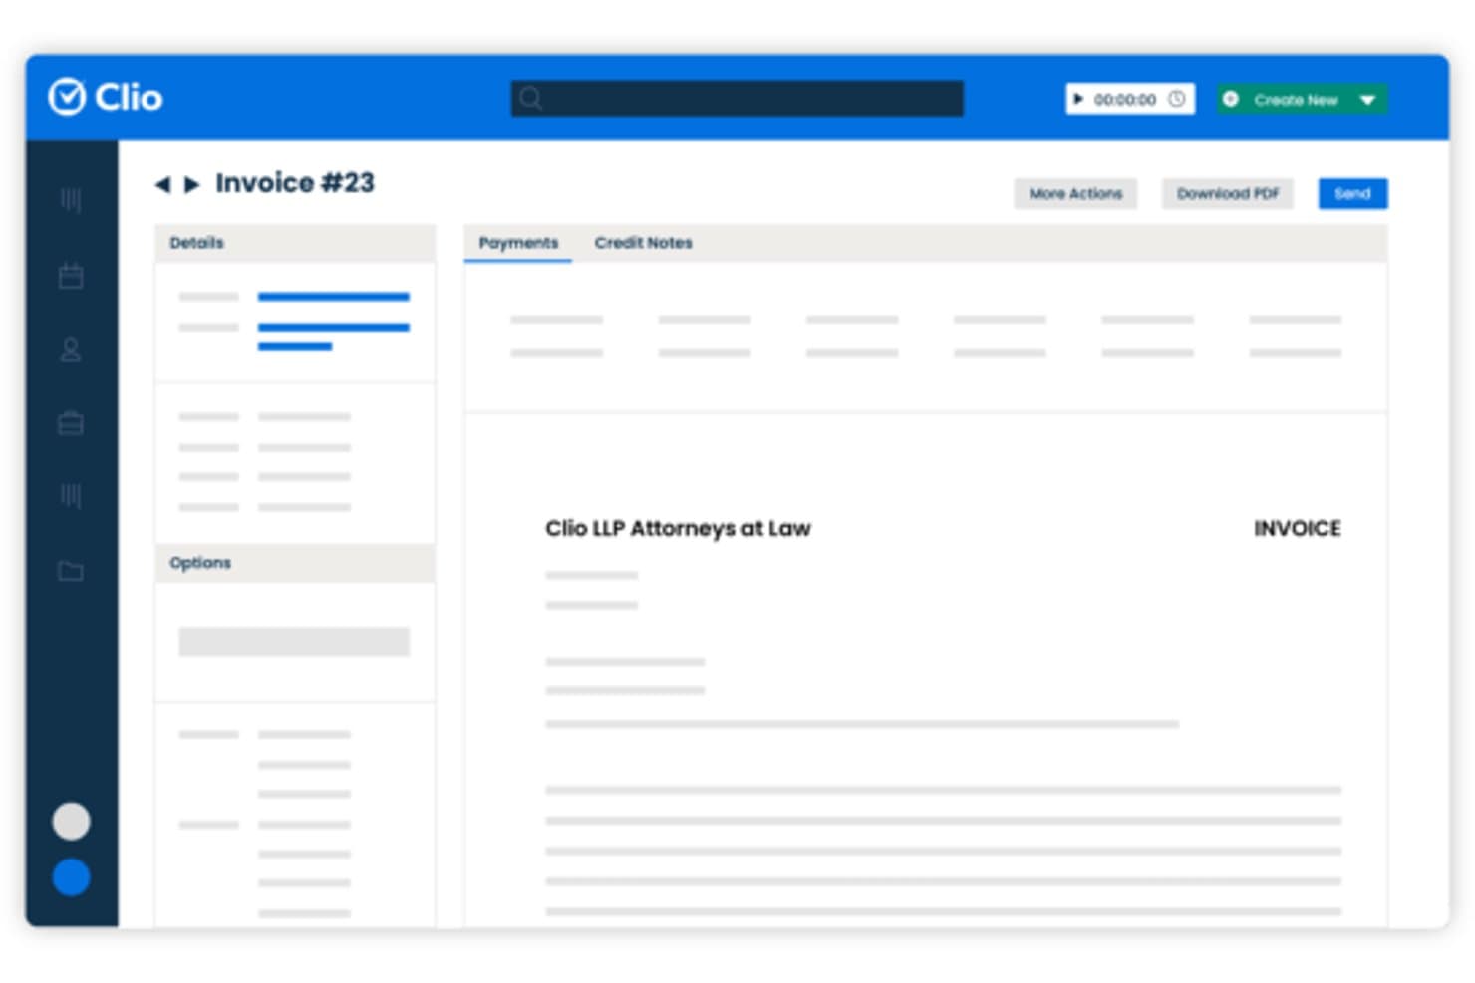The width and height of the screenshot is (1475, 983).
Task: Click the Clio LLP Attorneys at Law heading
Action: coord(678,529)
